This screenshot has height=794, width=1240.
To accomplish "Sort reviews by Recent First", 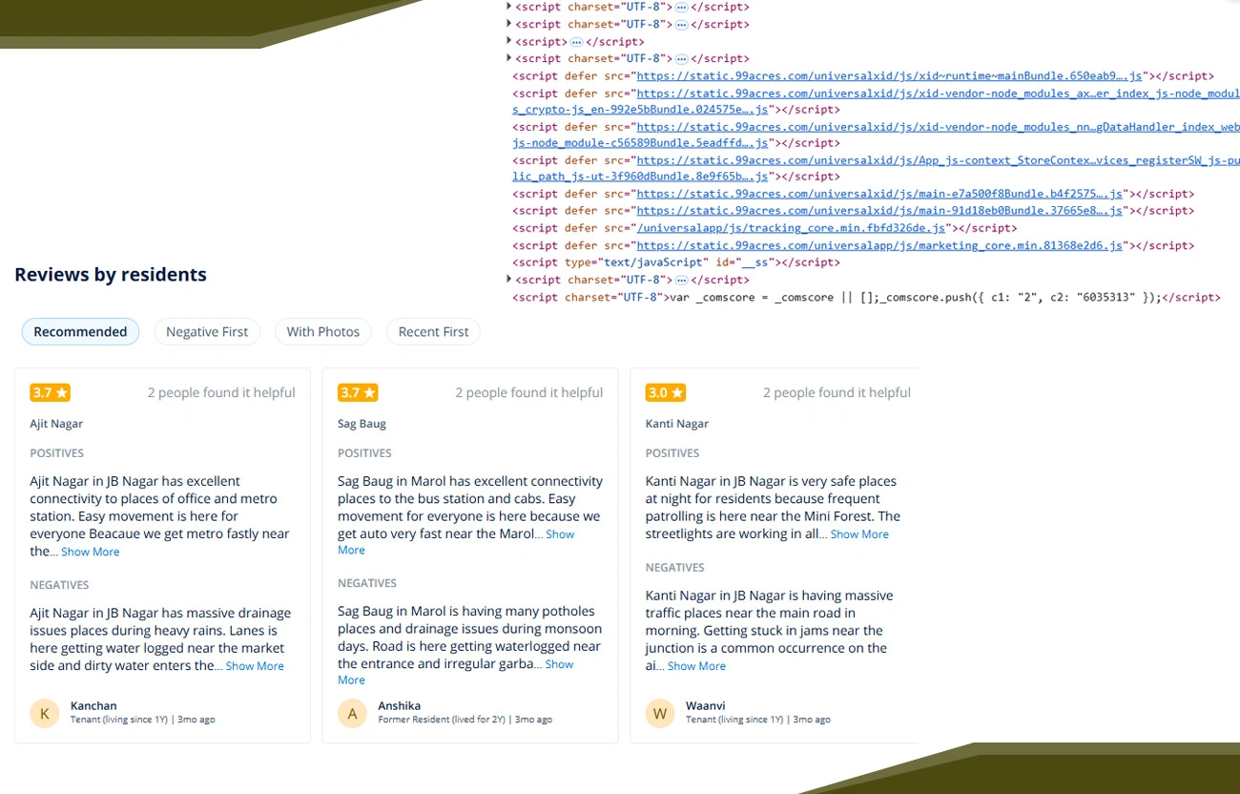I will pyautogui.click(x=433, y=332).
